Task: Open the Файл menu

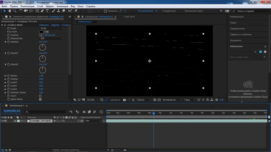Action: (4, 6)
